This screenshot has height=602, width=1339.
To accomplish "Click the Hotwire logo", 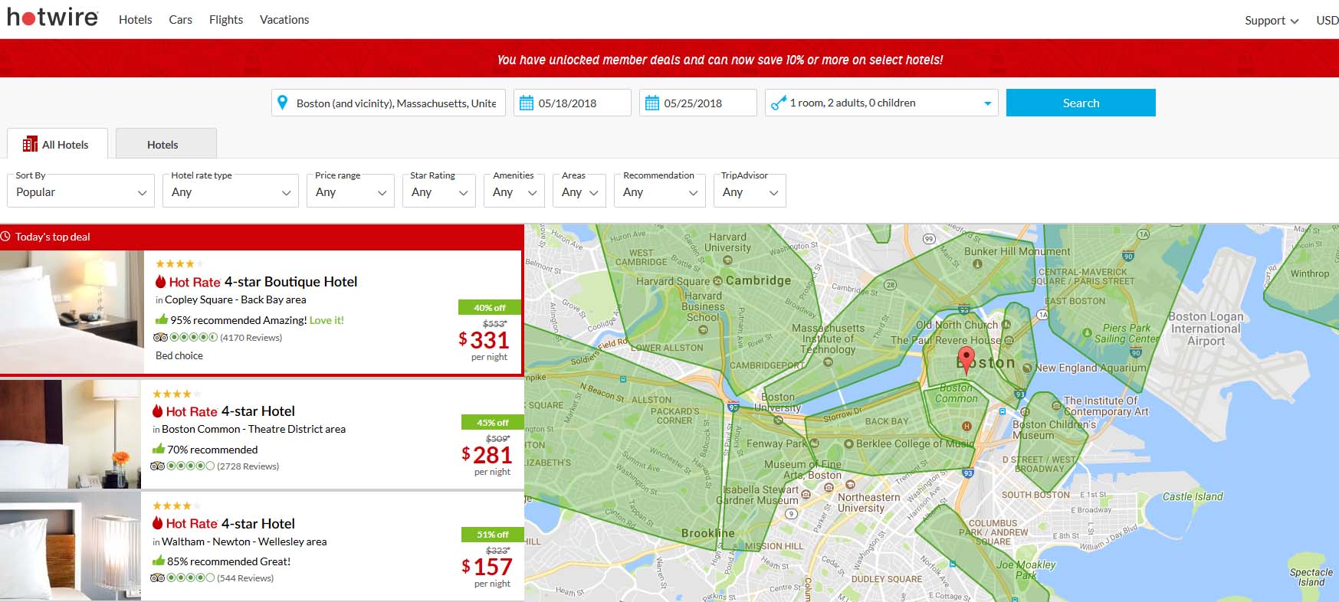I will click(x=52, y=17).
